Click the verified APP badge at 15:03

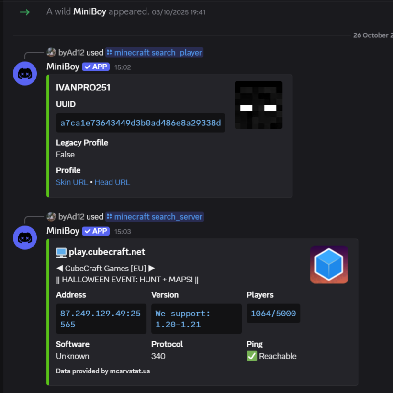(x=96, y=231)
